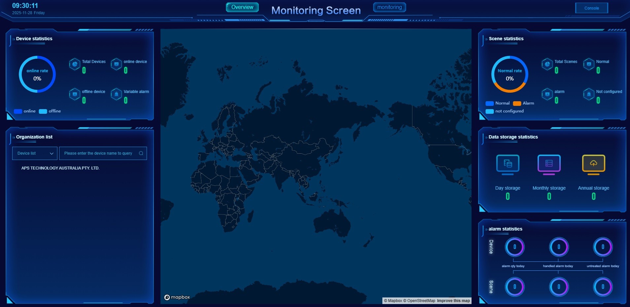630x307 pixels.
Task: Click the handled alarm today label
Action: (x=558, y=266)
